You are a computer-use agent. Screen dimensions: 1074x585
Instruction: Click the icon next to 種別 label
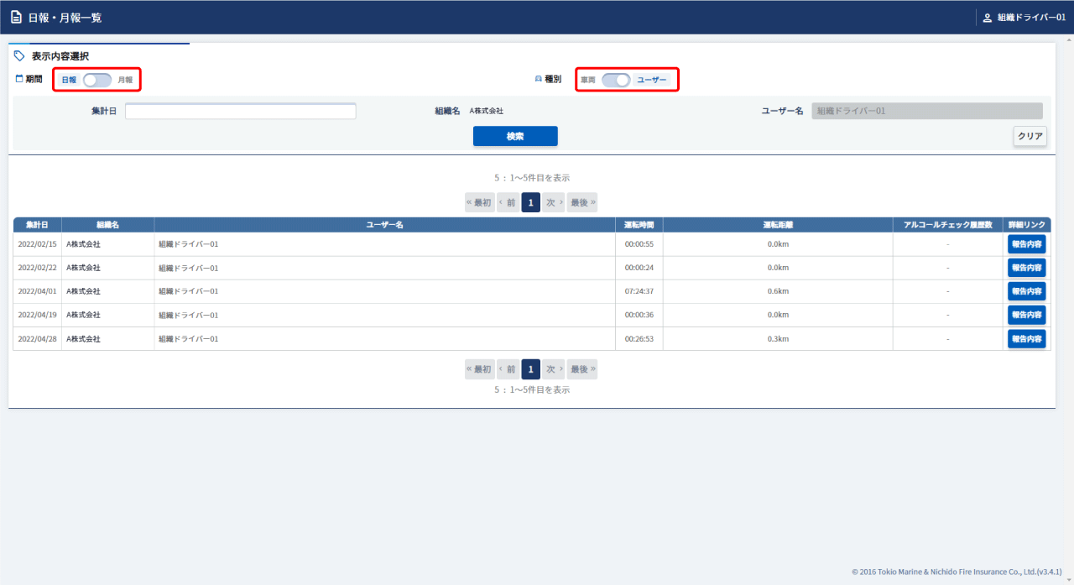[x=539, y=79]
